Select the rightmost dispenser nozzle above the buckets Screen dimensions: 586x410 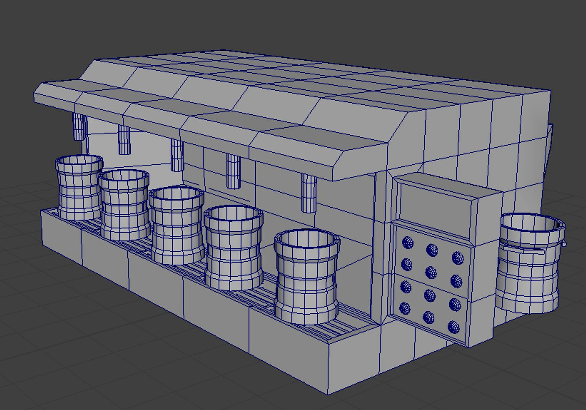309,194
